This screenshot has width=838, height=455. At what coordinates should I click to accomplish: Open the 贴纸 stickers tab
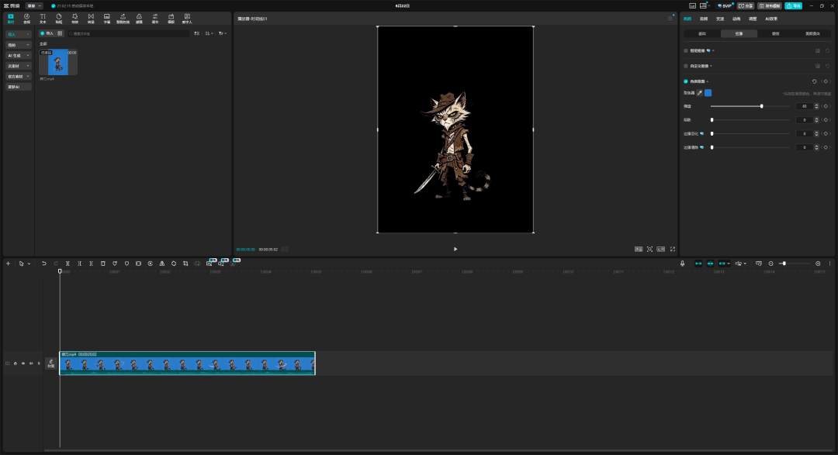pos(59,19)
